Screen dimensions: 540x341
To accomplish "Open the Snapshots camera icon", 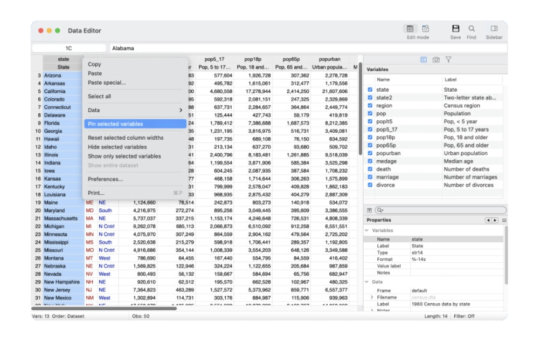I will click(x=435, y=60).
